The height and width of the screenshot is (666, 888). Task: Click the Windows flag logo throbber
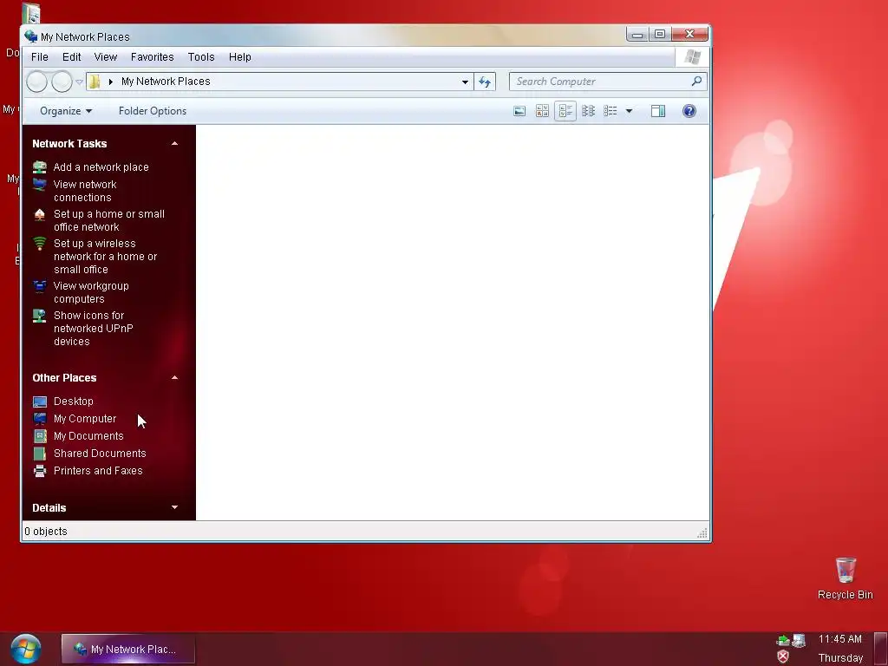point(692,57)
